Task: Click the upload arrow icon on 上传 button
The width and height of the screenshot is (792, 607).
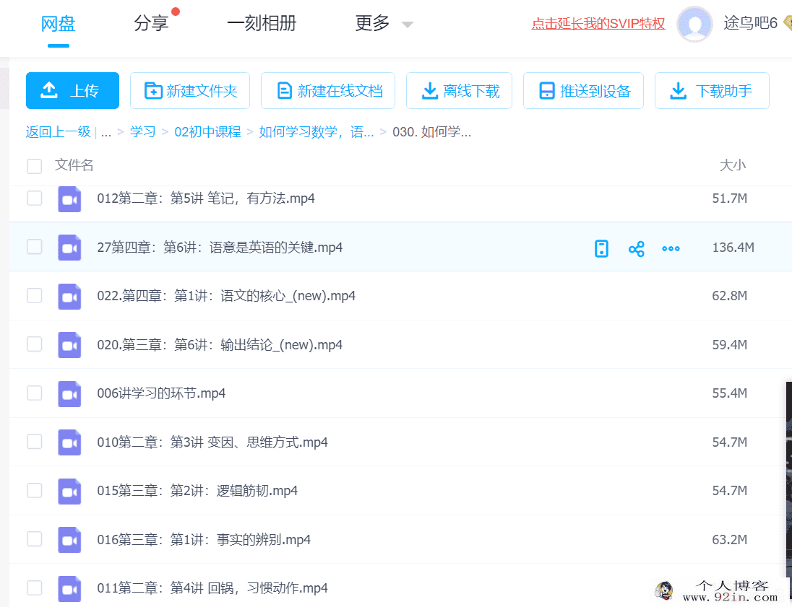Action: pyautogui.click(x=49, y=90)
